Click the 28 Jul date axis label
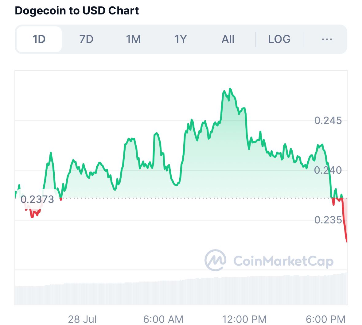362x325 pixels. (82, 319)
